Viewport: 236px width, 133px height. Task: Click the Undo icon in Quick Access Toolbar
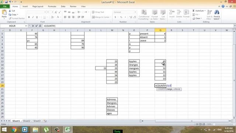point(10,2)
